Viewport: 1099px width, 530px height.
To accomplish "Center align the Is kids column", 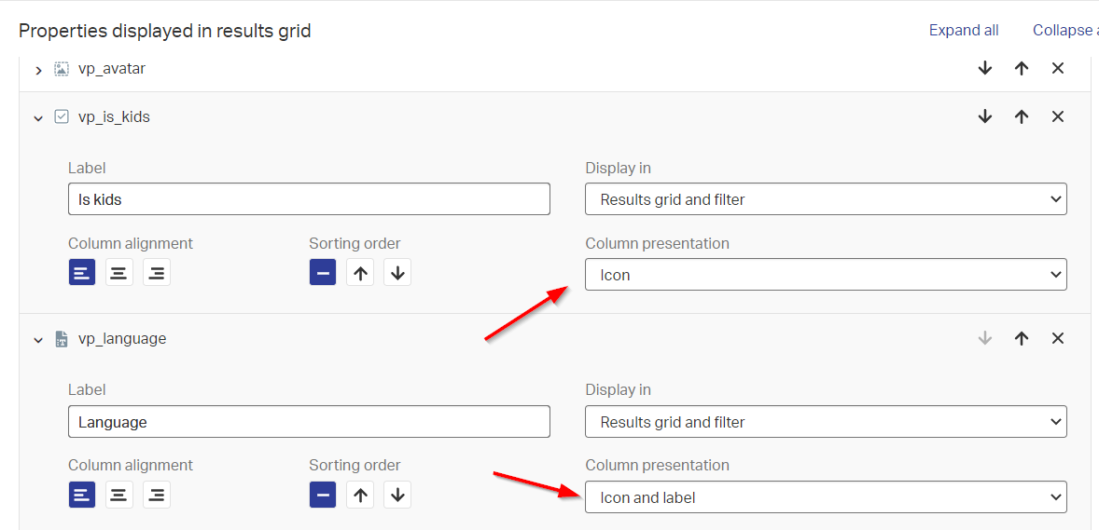I will click(119, 273).
